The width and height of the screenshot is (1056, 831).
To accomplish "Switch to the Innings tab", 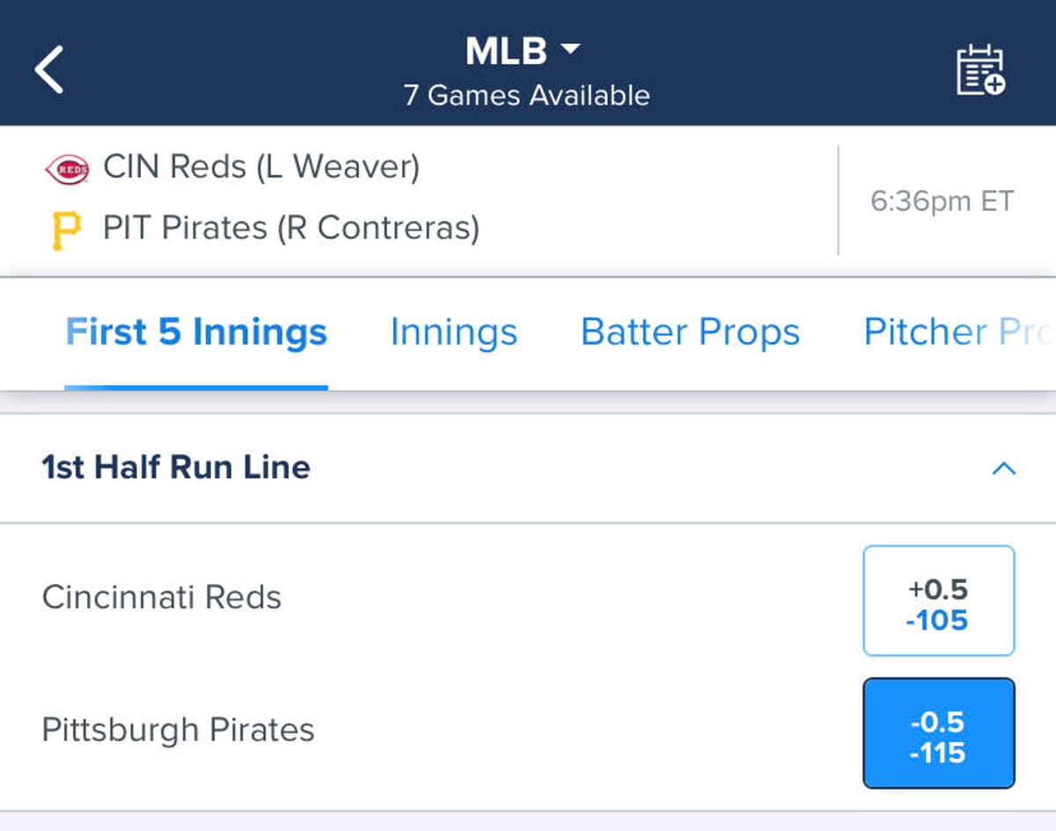I will 452,332.
